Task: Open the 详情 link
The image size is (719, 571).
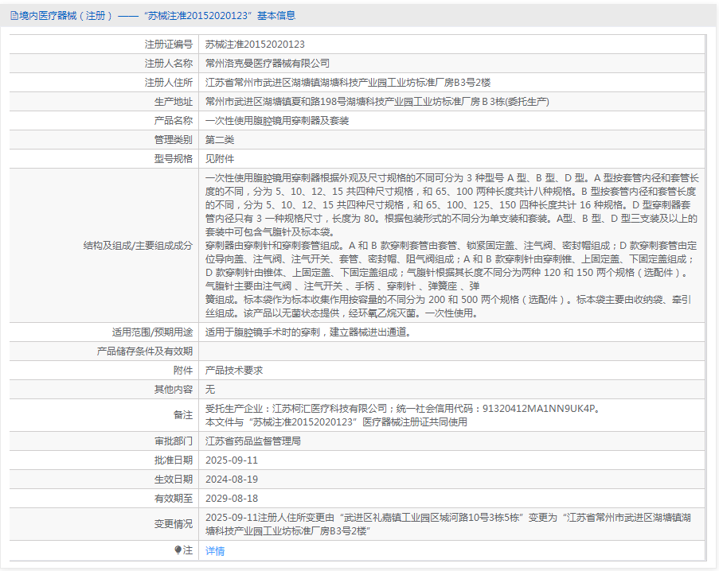Action: [215, 551]
